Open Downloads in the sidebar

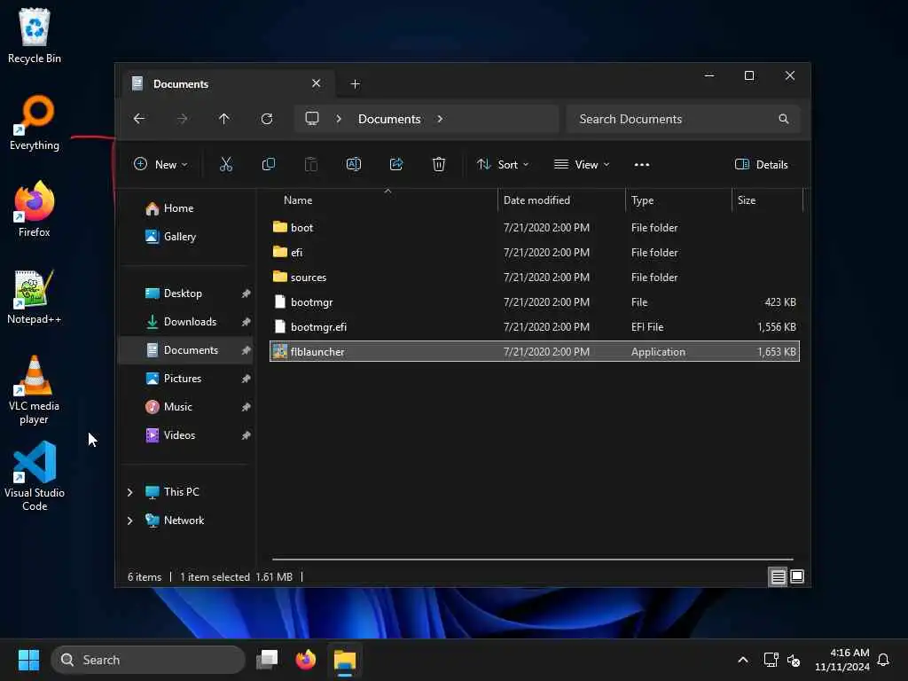(x=185, y=322)
